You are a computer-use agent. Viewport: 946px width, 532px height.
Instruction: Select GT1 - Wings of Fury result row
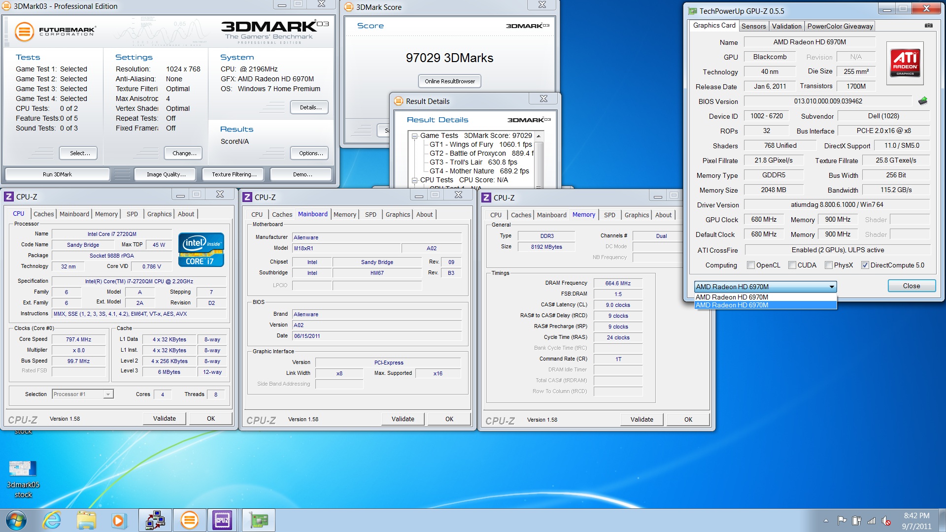pos(480,144)
